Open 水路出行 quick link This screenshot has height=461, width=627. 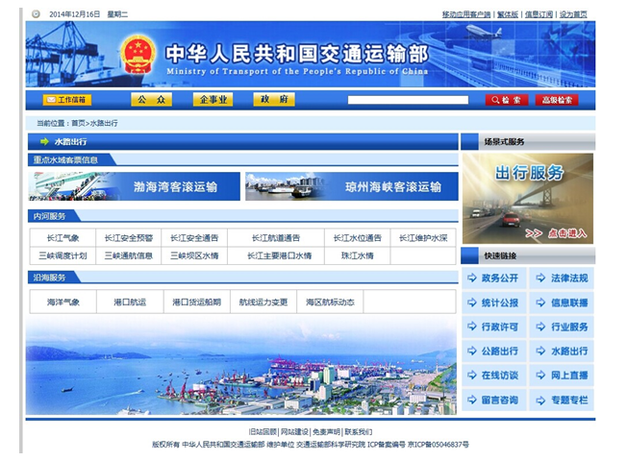coord(562,352)
